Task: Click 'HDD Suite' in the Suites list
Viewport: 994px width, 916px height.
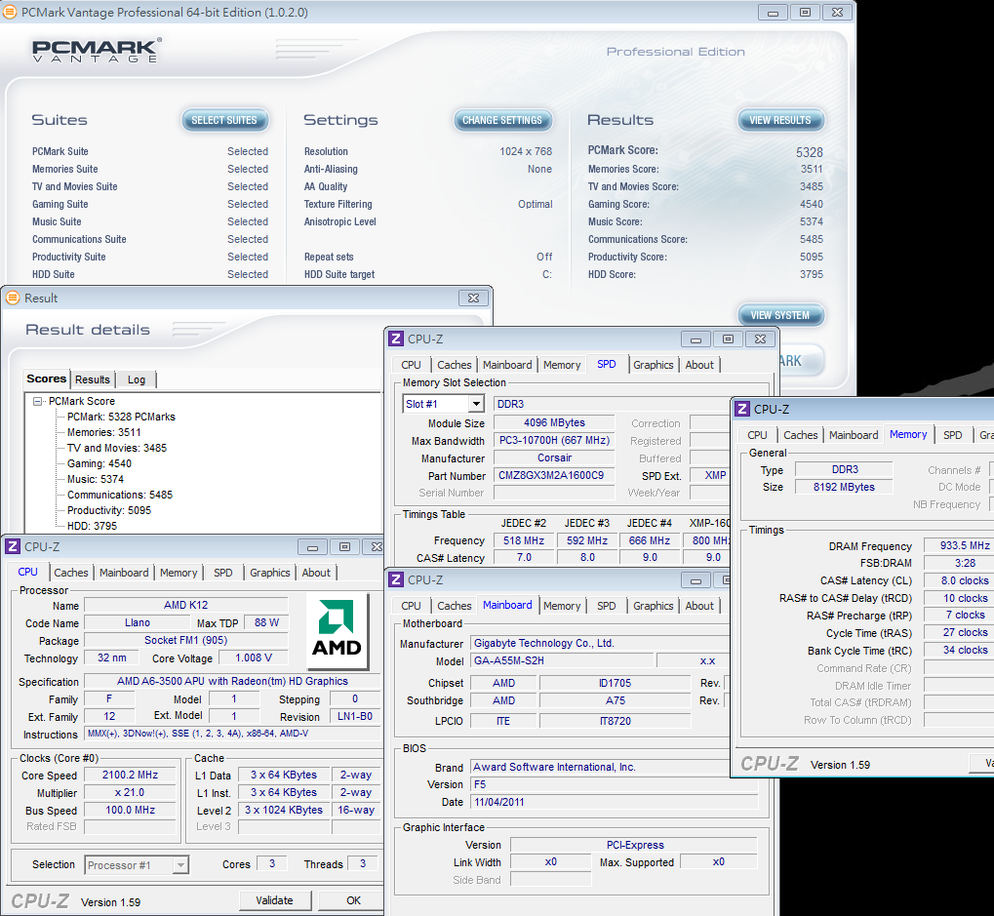Action: tap(54, 274)
